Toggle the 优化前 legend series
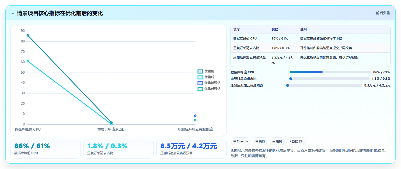The width and height of the screenshot is (401, 169). pyautogui.click(x=206, y=71)
